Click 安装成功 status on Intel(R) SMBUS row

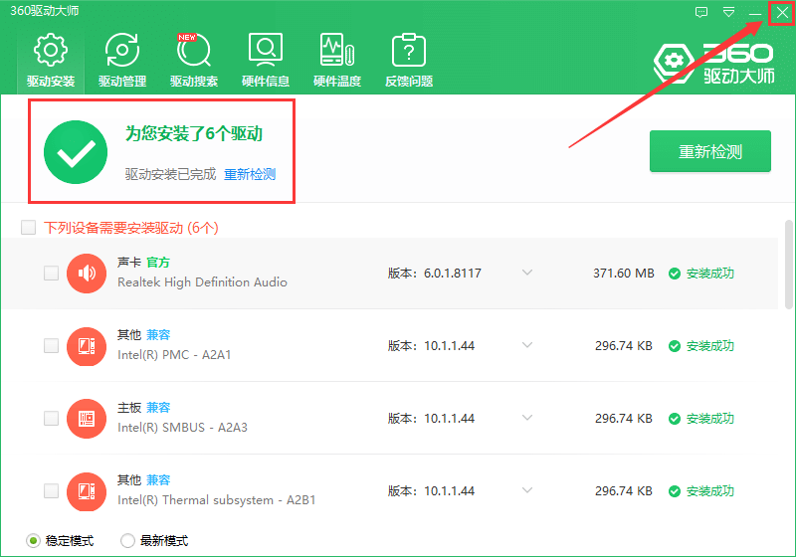[x=701, y=419]
